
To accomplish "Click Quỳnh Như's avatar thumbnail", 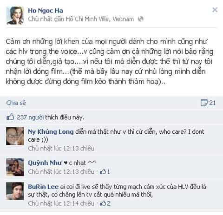I will pyautogui.click(x=15, y=167).
